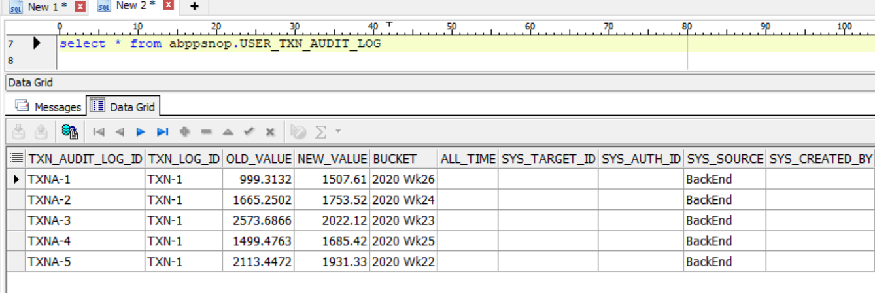Image resolution: width=875 pixels, height=293 pixels.
Task: Click the empty line 8 in editor
Action: pos(466,61)
